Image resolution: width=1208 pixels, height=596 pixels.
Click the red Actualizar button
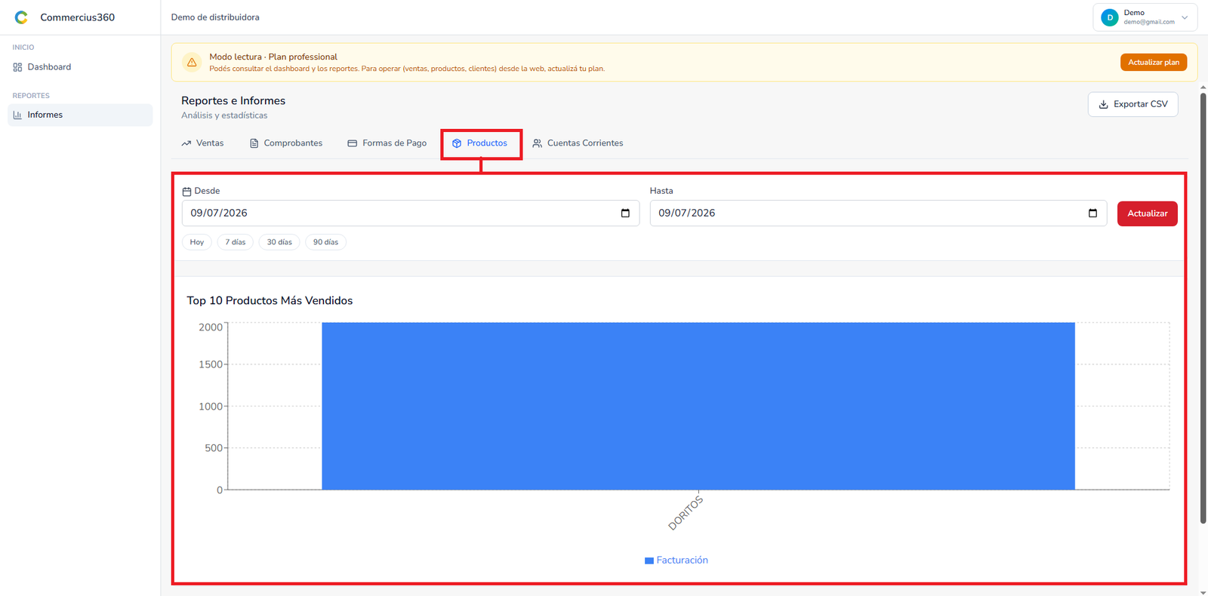tap(1147, 214)
